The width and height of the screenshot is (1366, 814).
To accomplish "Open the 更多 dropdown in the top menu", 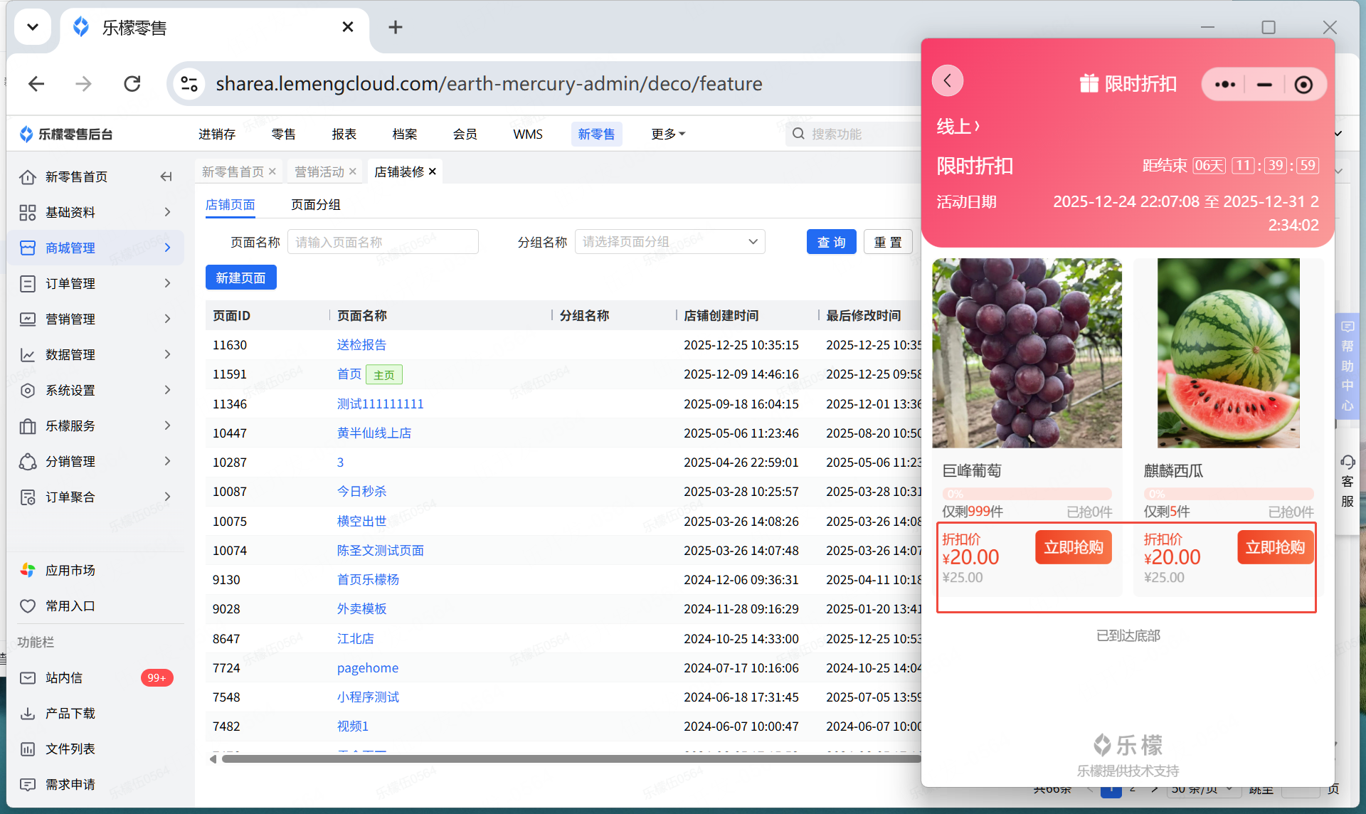I will (x=667, y=134).
